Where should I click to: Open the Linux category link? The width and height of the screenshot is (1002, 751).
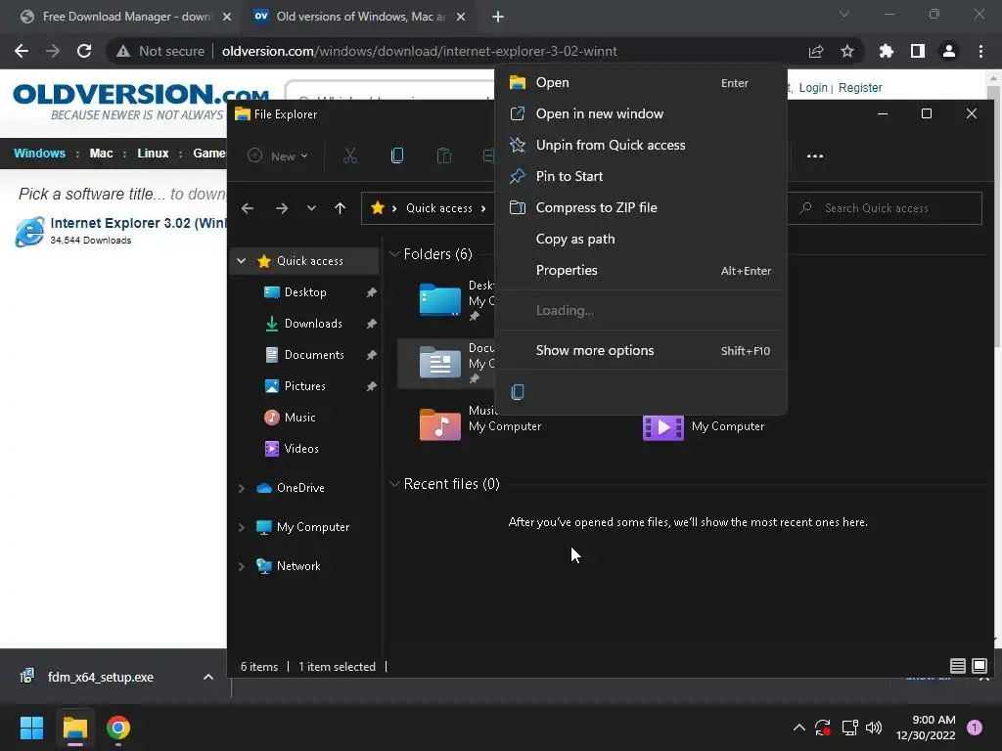153,154
